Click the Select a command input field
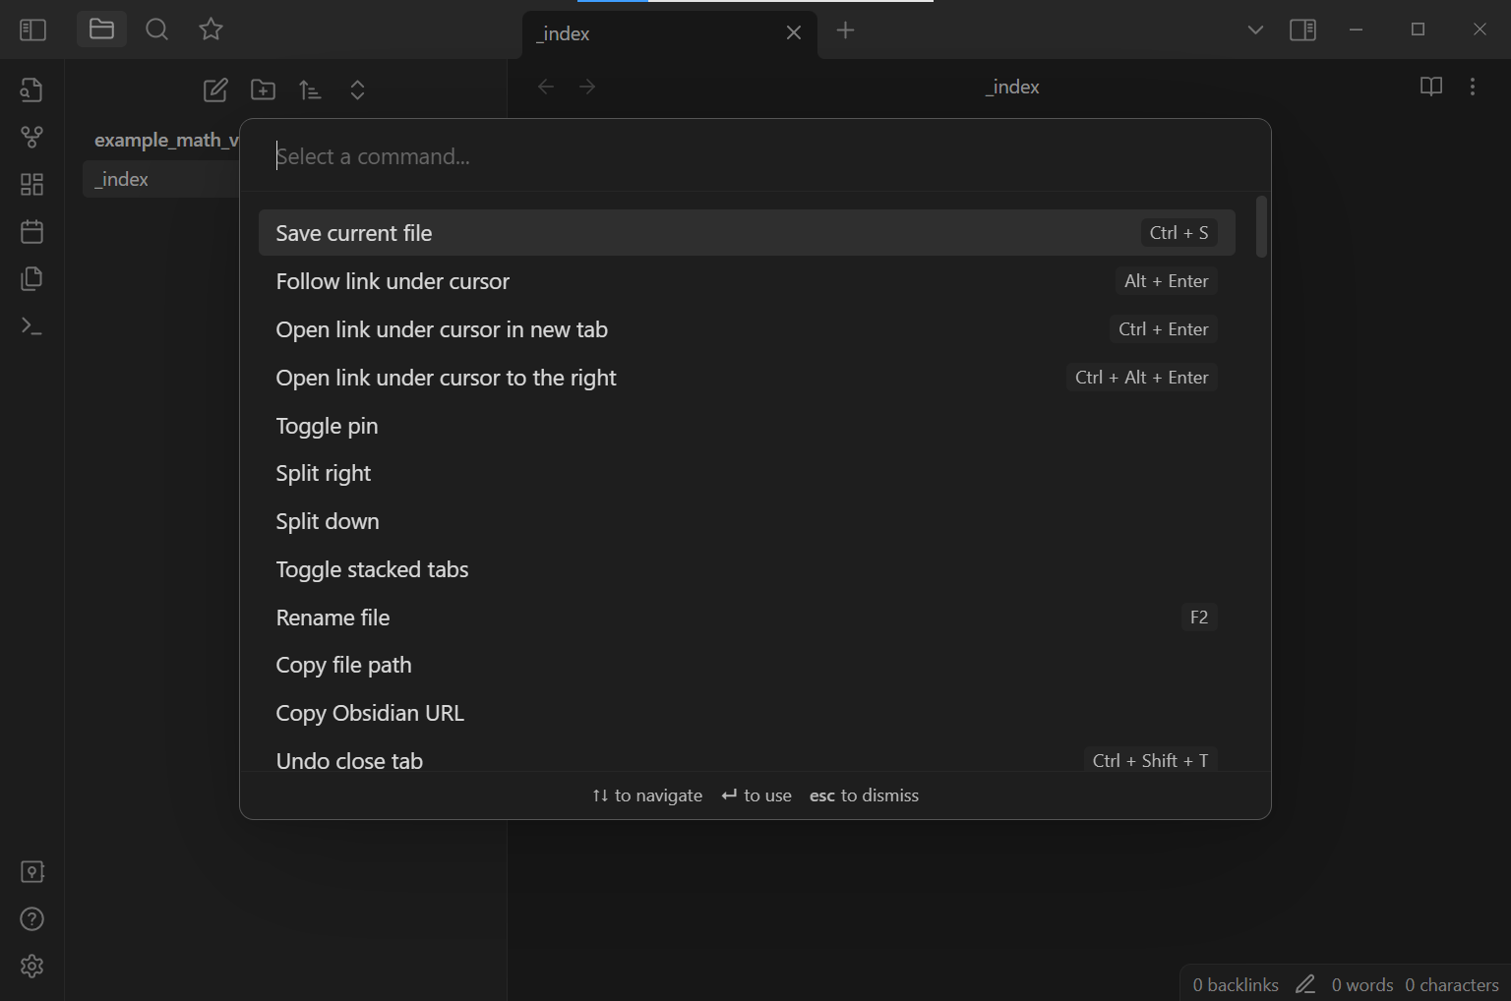This screenshot has width=1511, height=1001. (x=755, y=156)
